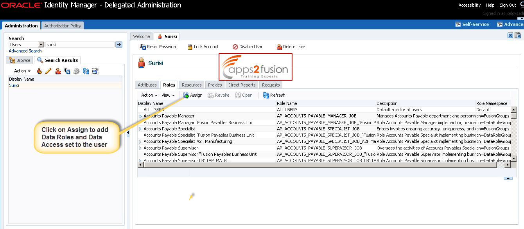Click Refresh in the Roles toolbar
Screen dimensions: 524x229
(x=274, y=95)
